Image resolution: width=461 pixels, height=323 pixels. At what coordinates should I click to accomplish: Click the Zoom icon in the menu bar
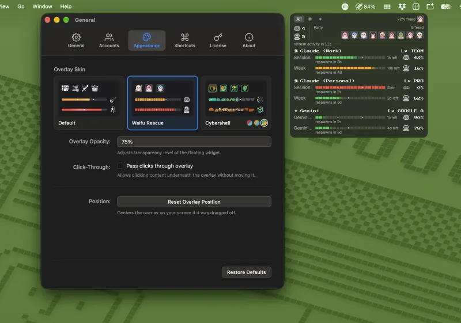coord(345,6)
